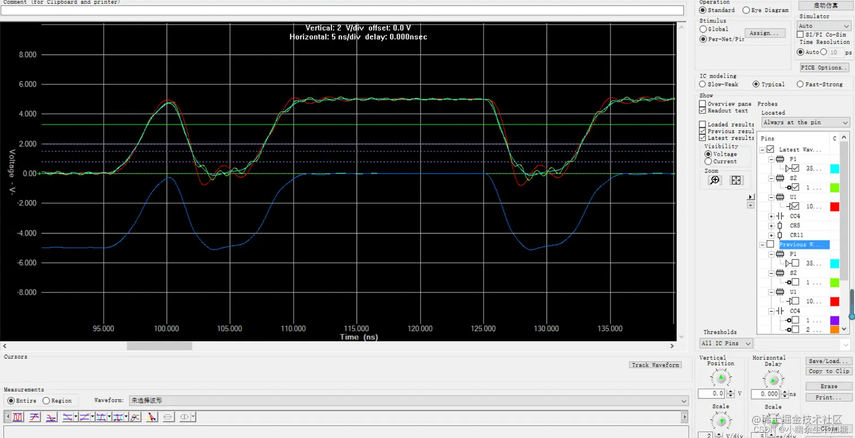855x438 pixels.
Task: Click the Vertical Position value field
Action: [x=711, y=394]
